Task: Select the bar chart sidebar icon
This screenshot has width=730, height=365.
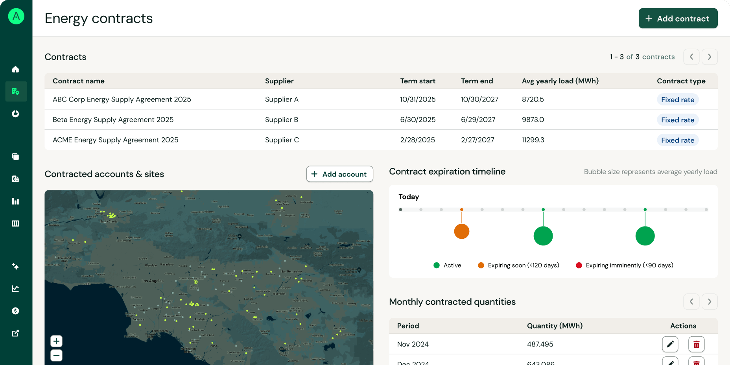Action: point(15,201)
